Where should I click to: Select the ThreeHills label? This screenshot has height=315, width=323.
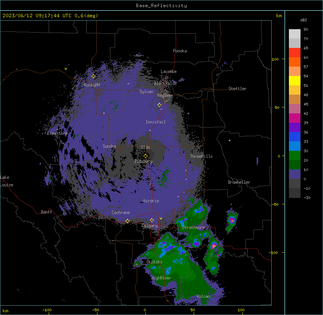pyautogui.click(x=201, y=156)
